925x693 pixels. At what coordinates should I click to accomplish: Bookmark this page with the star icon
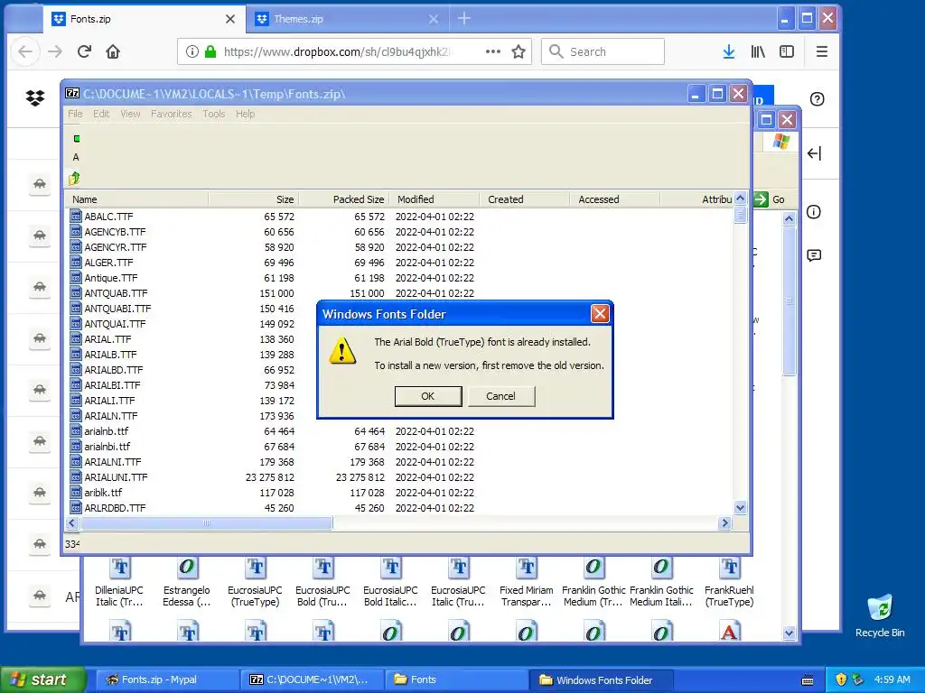[x=519, y=51]
